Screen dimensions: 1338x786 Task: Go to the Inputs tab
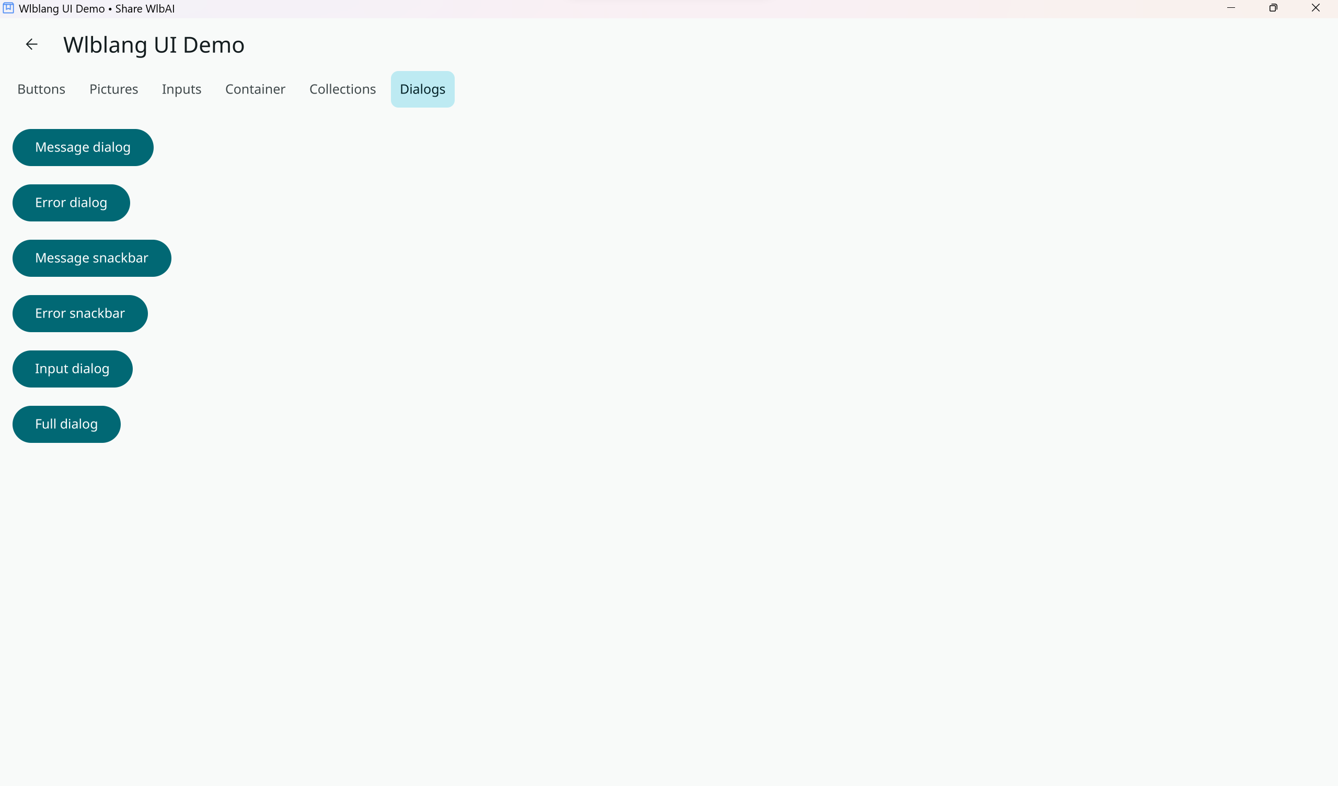pyautogui.click(x=181, y=89)
